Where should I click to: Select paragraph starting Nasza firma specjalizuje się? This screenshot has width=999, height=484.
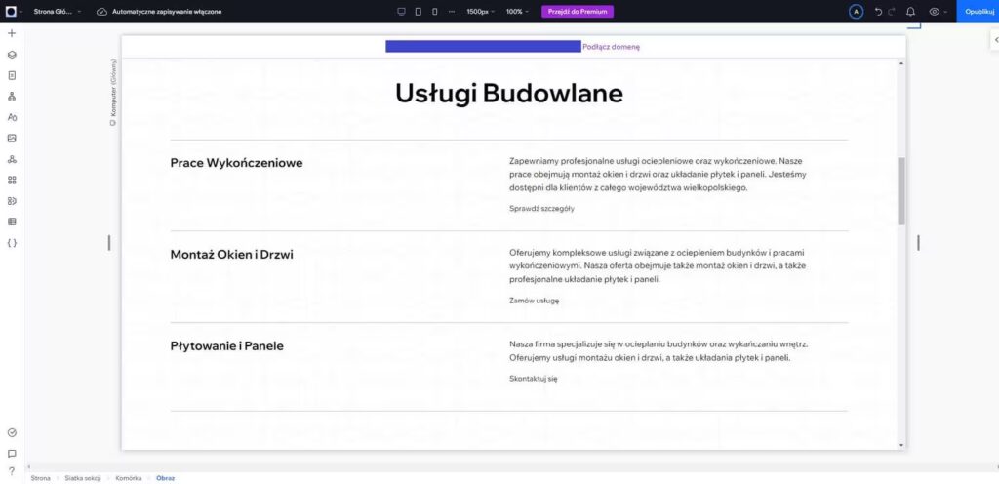pos(659,351)
